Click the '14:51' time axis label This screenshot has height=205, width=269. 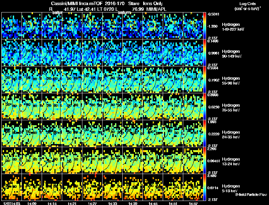point(173,203)
